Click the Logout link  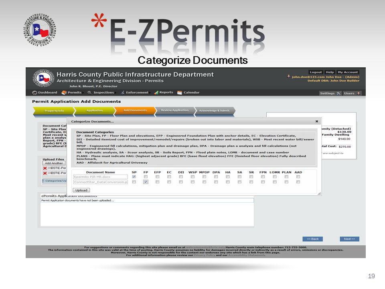point(316,72)
